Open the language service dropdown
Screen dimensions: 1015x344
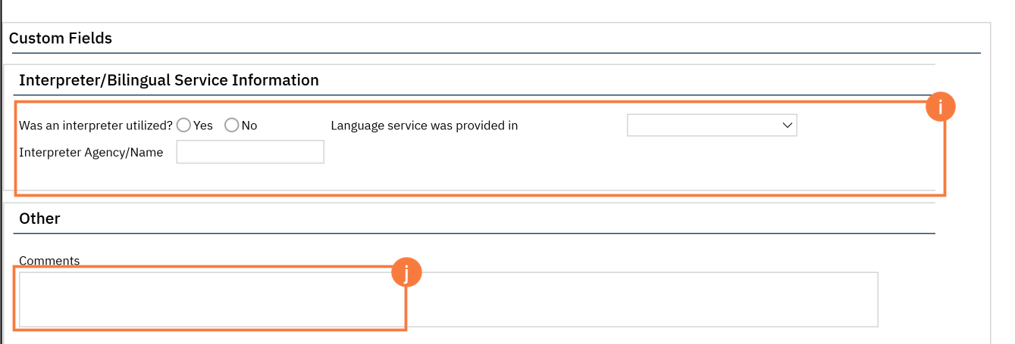(x=711, y=126)
